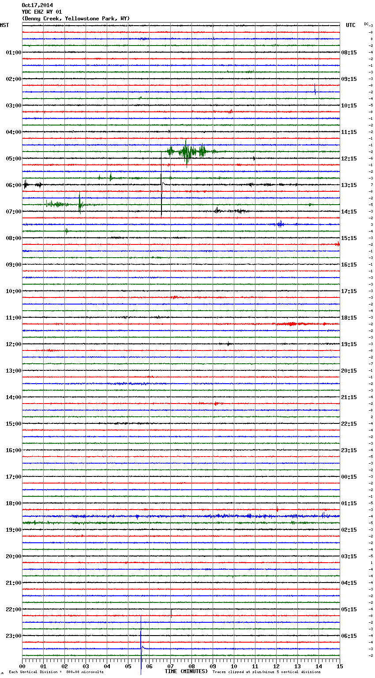375x678 pixels.
Task: Select the 02:00 MST time label
Action: pyautogui.click(x=14, y=79)
